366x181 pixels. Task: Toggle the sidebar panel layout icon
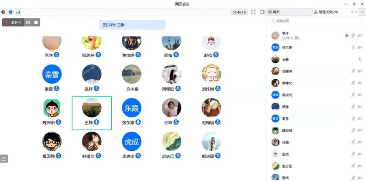(262, 12)
